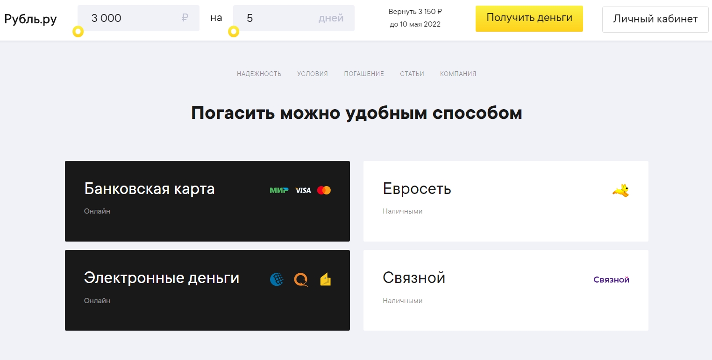Click Наличными label under Евросеть
Viewport: 712px width, 360px height.
tap(403, 211)
